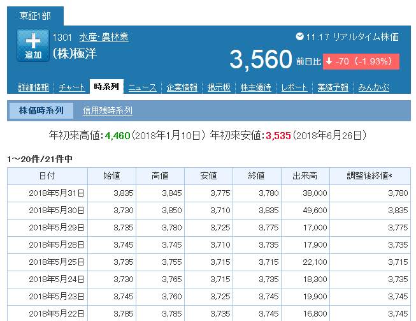
Task: Click the high price 3,850 on May 30
Action: (172, 211)
